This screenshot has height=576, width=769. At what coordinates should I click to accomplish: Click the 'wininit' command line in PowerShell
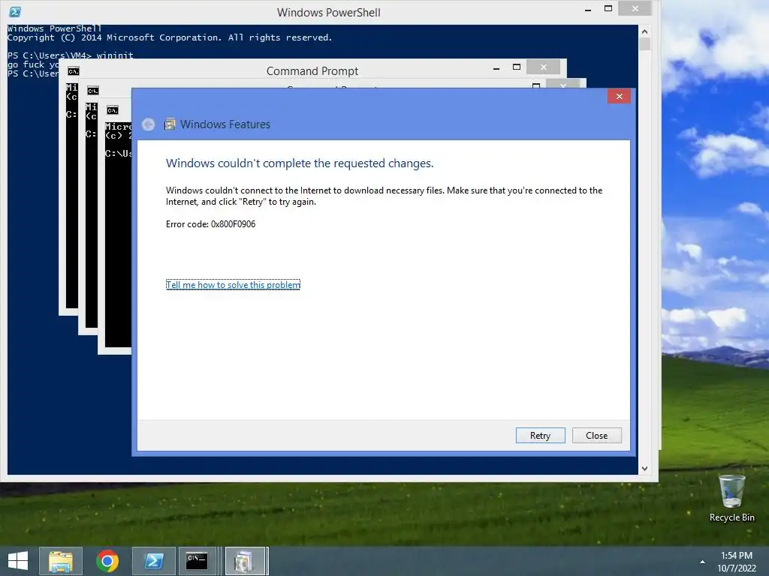pos(70,55)
